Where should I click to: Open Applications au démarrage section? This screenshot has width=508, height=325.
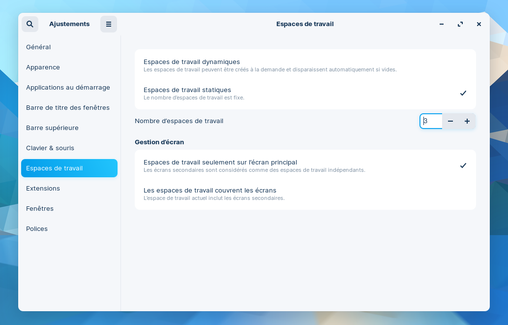click(x=69, y=87)
